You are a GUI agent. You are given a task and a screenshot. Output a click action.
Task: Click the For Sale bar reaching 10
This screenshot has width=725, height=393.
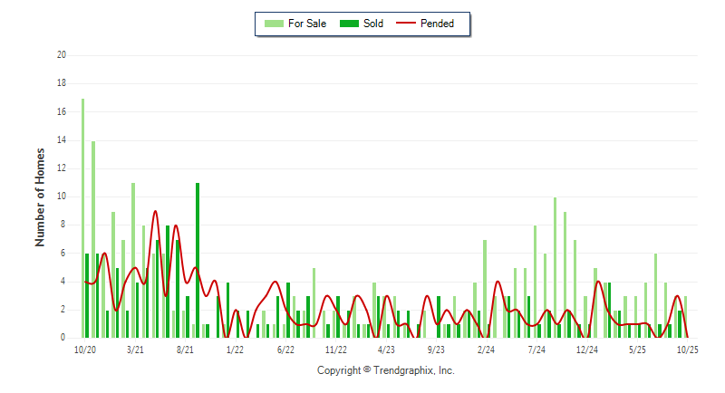coord(555,267)
